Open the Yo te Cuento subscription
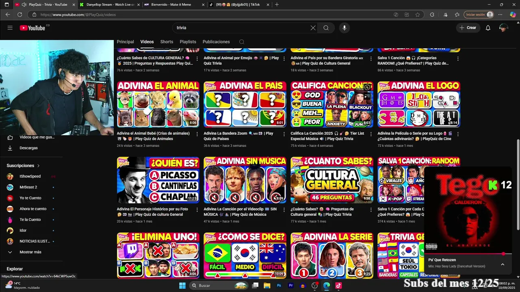 [x=31, y=198]
